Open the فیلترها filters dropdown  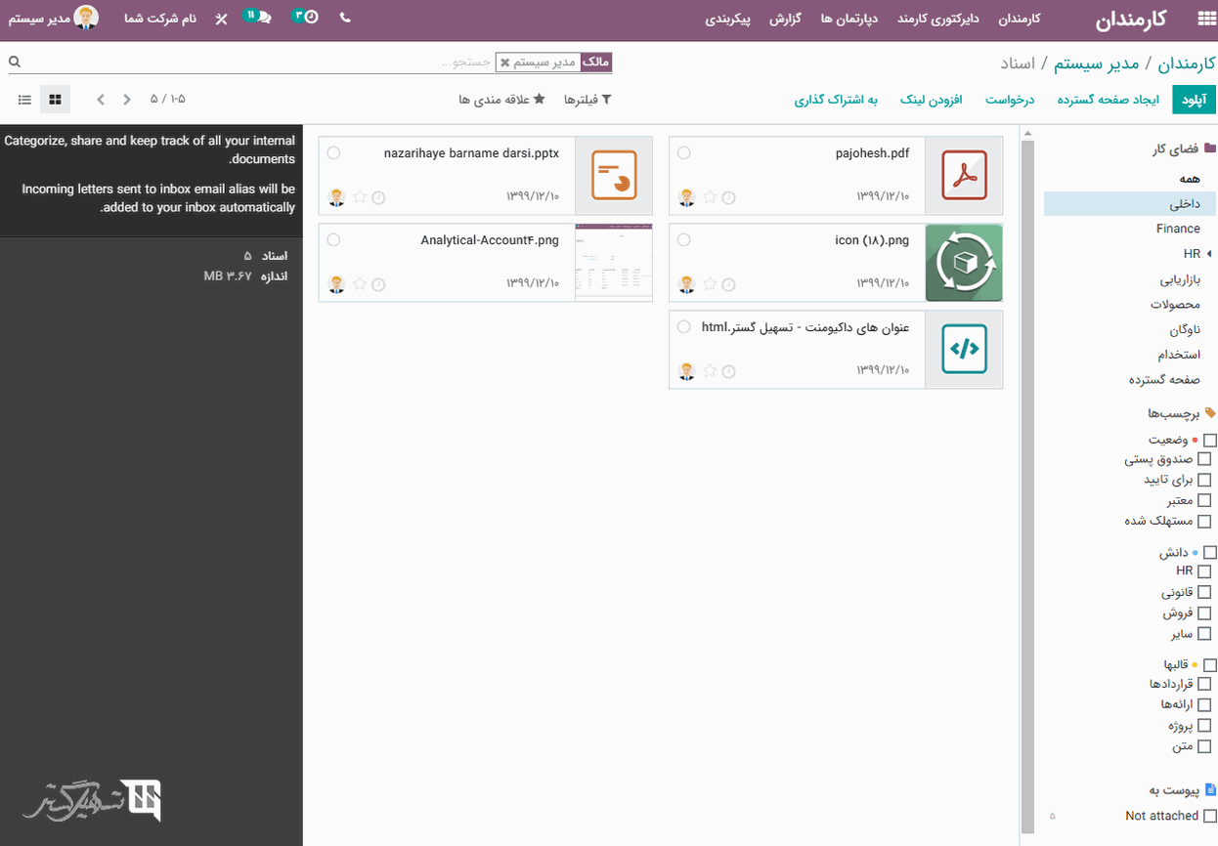pos(587,100)
